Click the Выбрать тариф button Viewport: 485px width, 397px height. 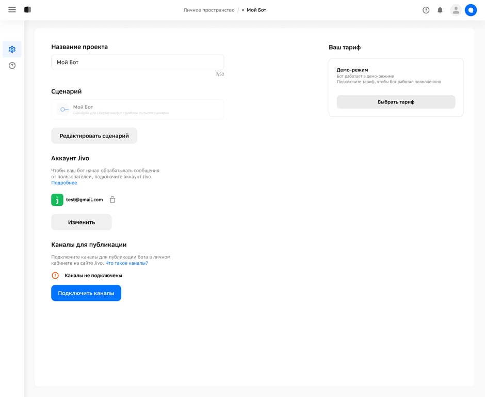tap(396, 102)
